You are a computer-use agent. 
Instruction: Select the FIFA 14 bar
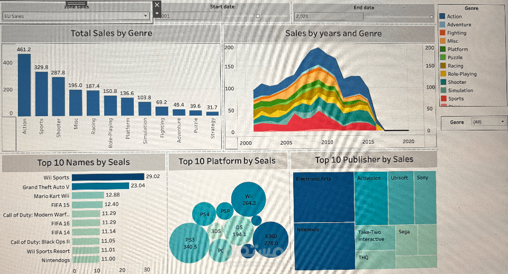click(86, 232)
